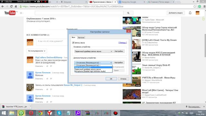The height and width of the screenshot is (116, 206).
Task: Open Настройки for the primary device
Action: tap(119, 51)
